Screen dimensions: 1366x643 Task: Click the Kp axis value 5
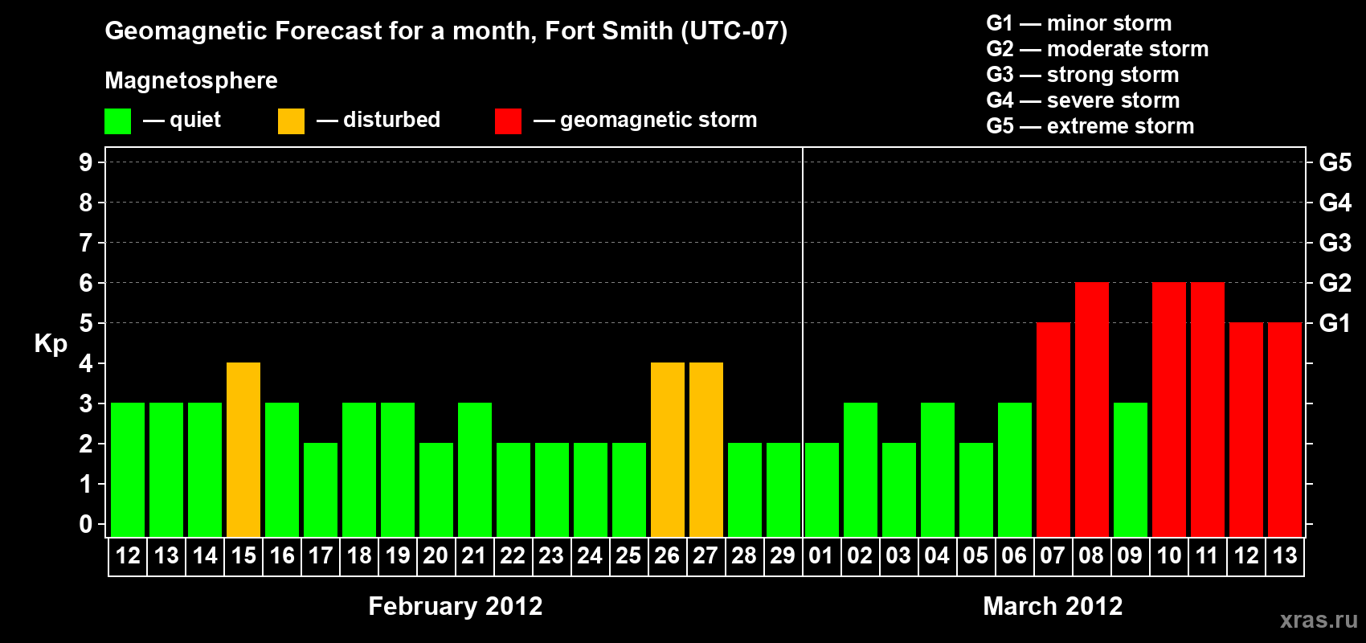(x=86, y=323)
